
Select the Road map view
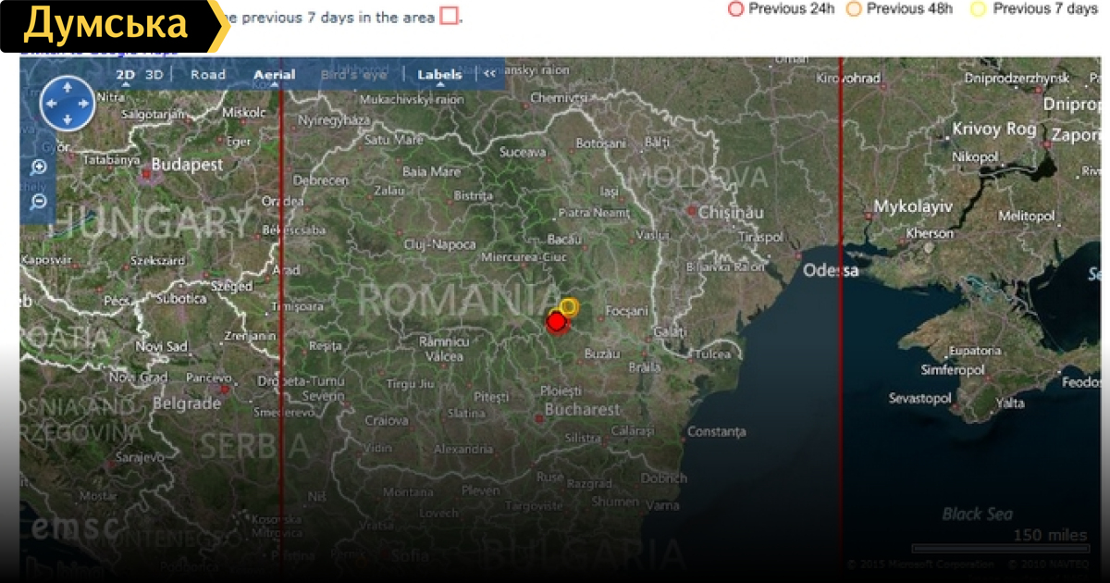click(208, 75)
